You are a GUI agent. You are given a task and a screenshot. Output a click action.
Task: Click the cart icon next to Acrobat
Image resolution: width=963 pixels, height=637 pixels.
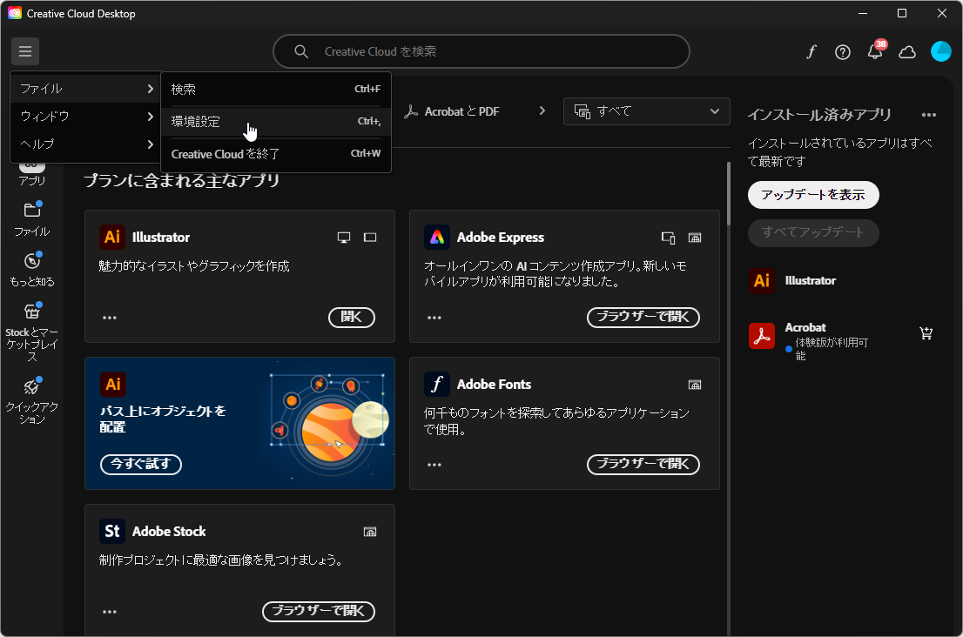coord(926,332)
